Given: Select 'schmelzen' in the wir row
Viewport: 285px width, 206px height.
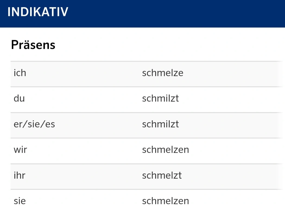Looking at the screenshot, I should click(x=166, y=150).
